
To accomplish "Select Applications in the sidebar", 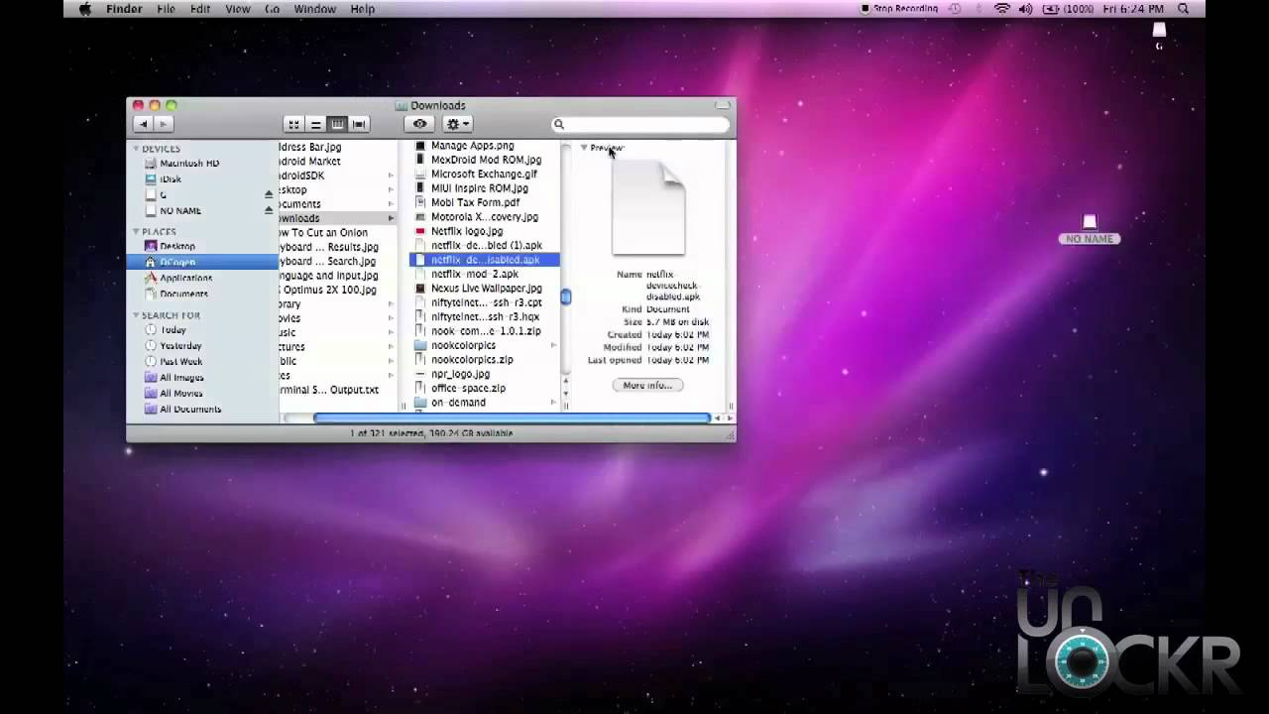I will tap(186, 278).
